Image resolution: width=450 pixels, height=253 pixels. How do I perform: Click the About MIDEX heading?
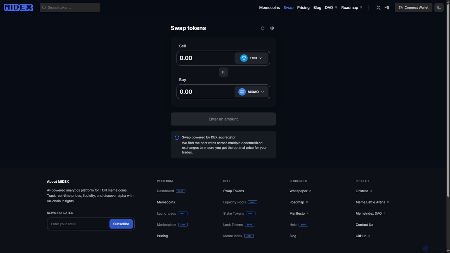pos(58,182)
